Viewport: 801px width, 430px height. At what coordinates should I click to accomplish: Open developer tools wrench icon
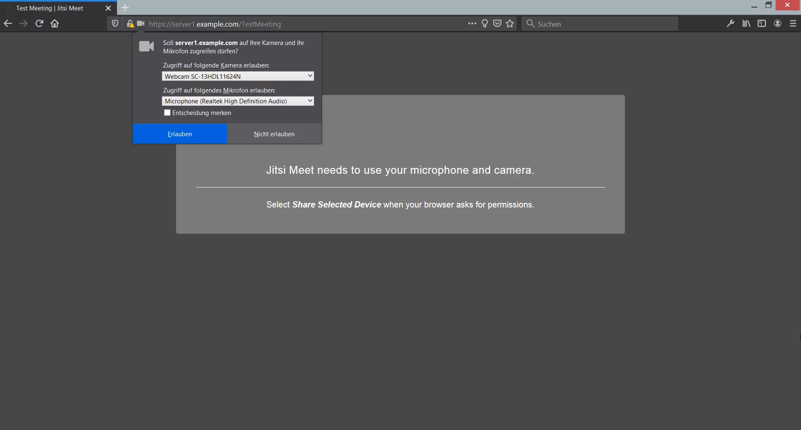point(730,24)
